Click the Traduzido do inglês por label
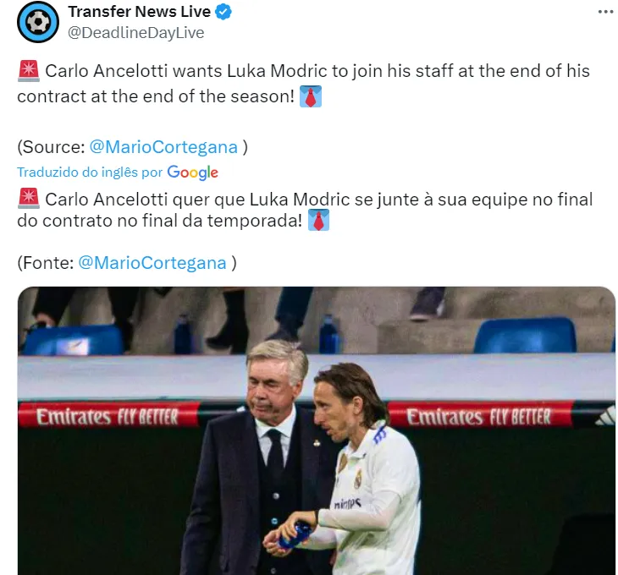 click(90, 172)
